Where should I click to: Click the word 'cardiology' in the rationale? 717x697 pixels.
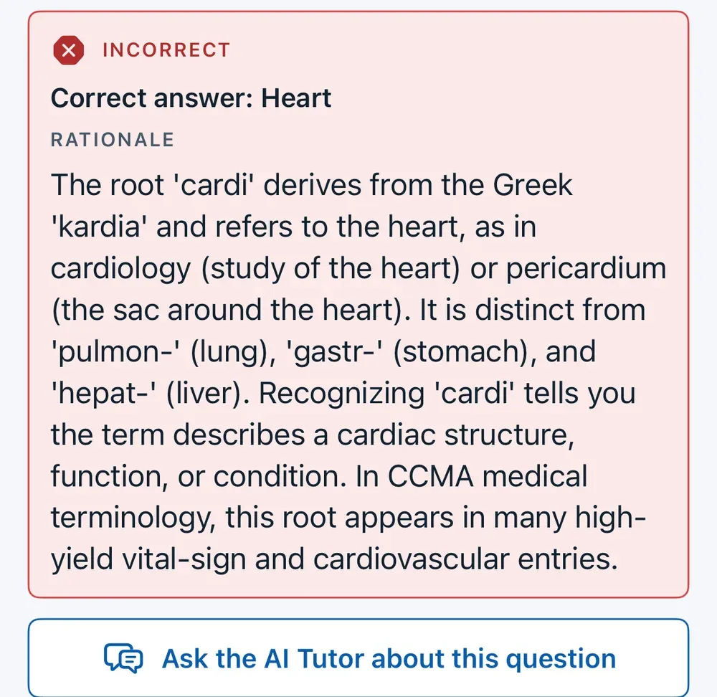pyautogui.click(x=120, y=269)
